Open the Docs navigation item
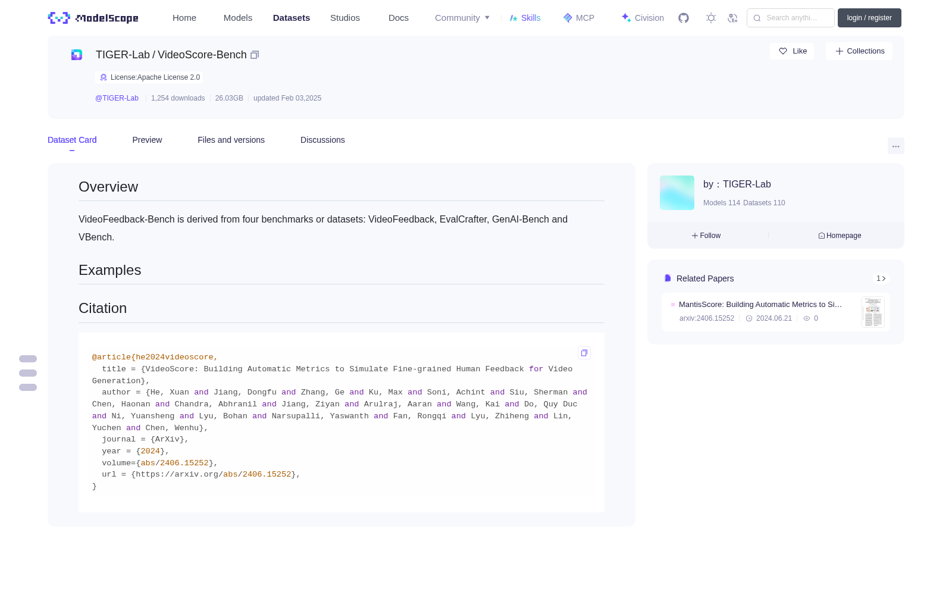Viewport: 952px width, 595px height. click(x=399, y=18)
